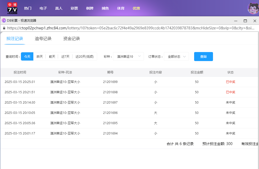
Task: Switch to the 资金记录 tab
Action: pos(71,38)
